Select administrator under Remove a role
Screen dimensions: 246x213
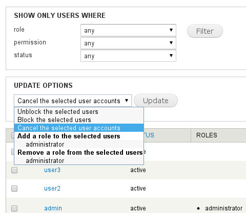tap(79, 160)
